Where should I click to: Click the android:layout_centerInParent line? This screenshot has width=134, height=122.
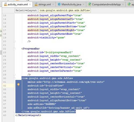pyautogui.click(x=55, y=71)
